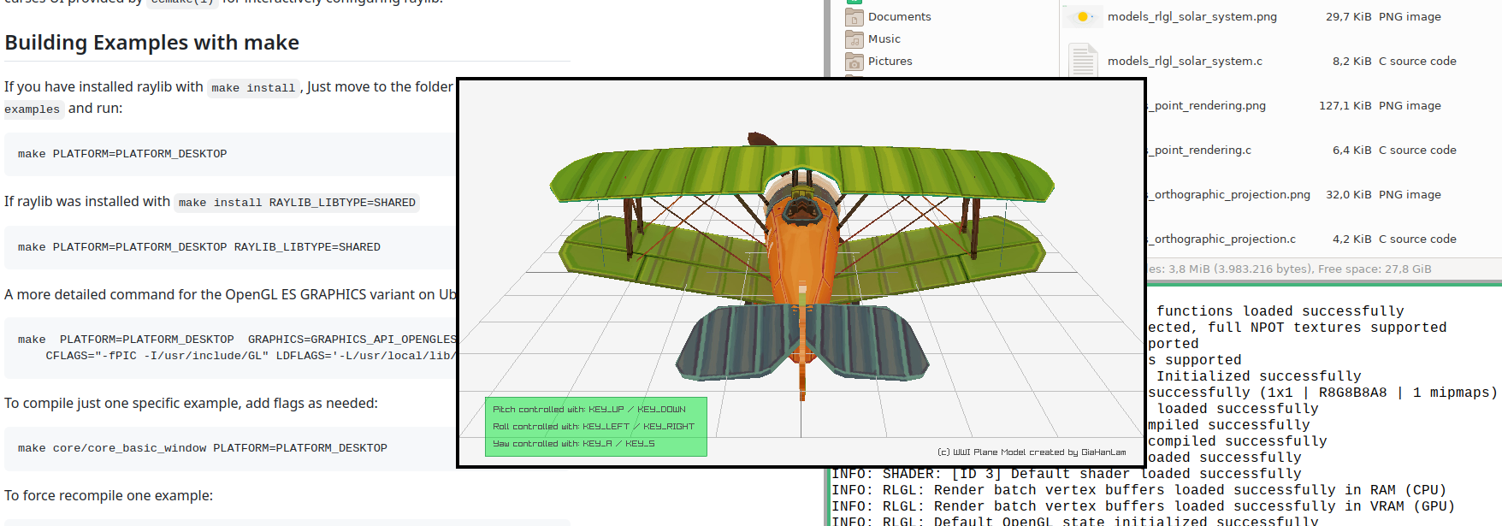Click the 8,2 KiB size cell
Image resolution: width=1502 pixels, height=526 pixels.
tap(1351, 61)
